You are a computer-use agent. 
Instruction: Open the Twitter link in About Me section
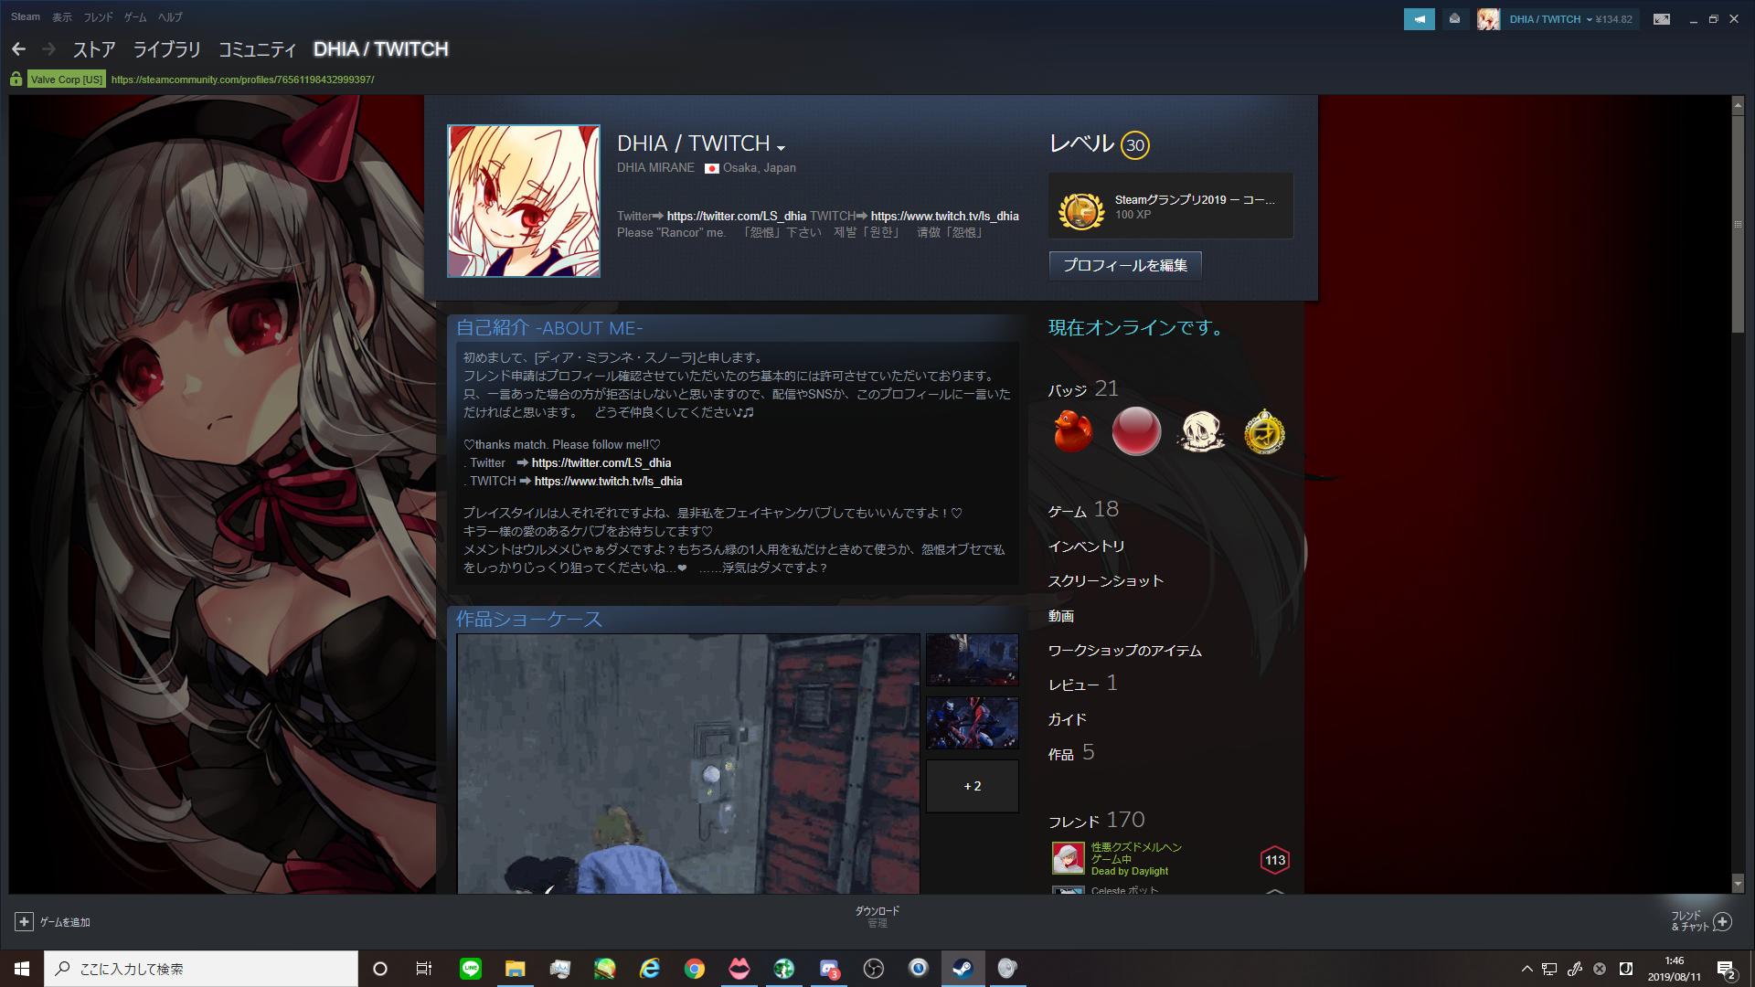601,462
